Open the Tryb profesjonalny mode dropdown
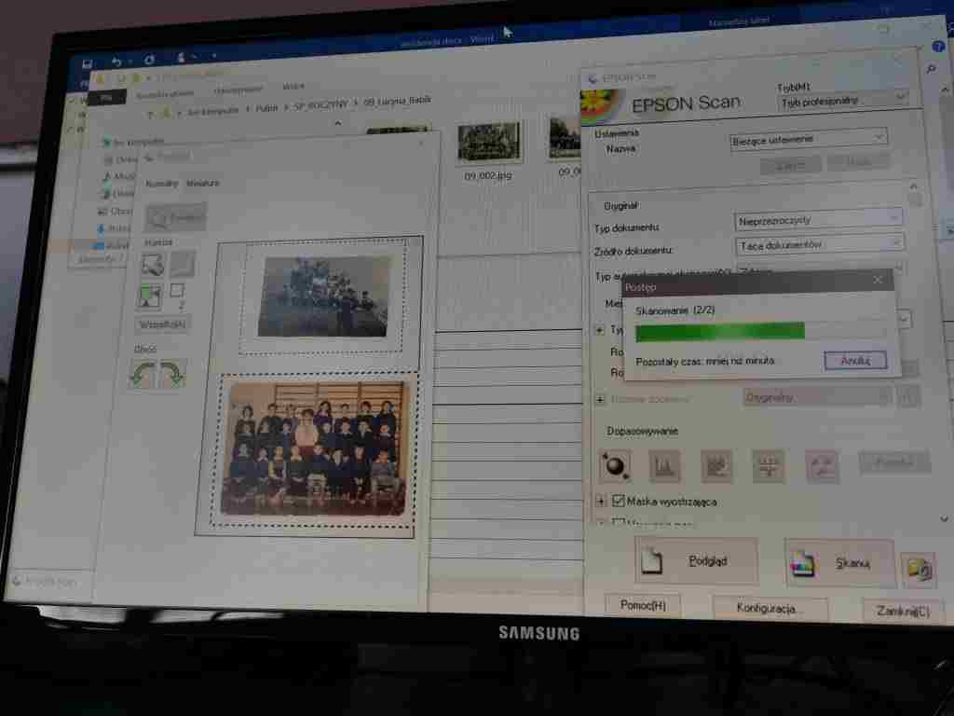Viewport: 954px width, 716px height. 842,101
